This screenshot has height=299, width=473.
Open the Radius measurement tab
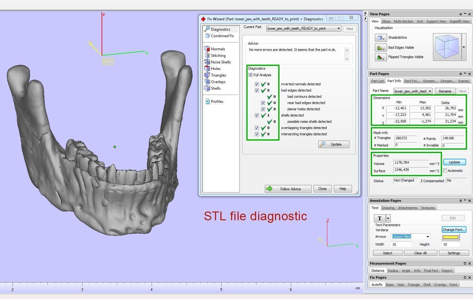coord(393,271)
